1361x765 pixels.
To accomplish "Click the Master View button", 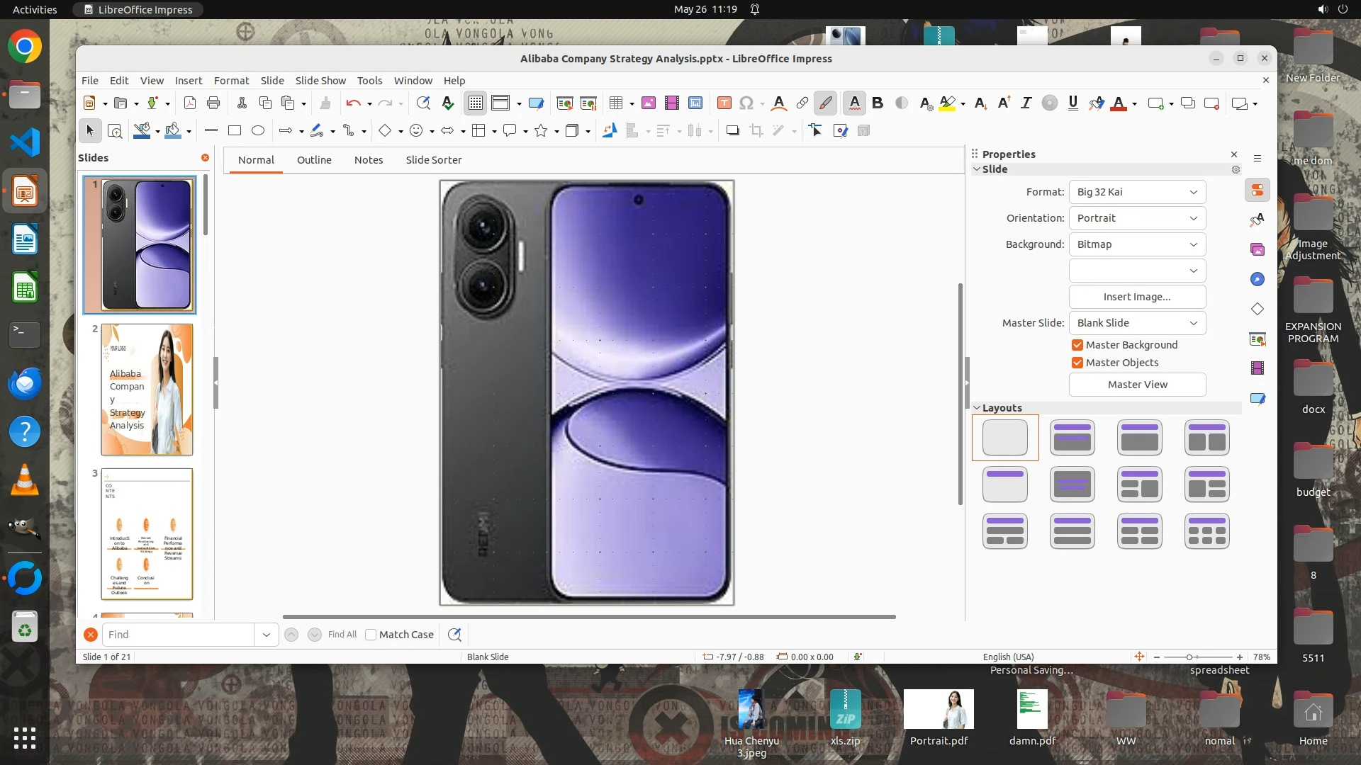I will tap(1137, 385).
